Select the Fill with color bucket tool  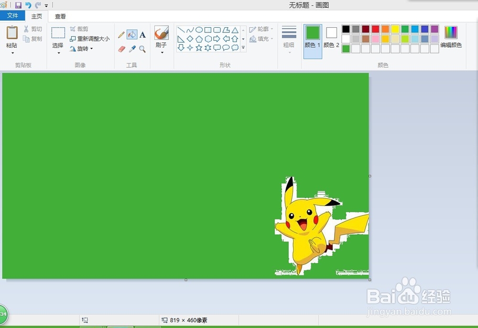[x=131, y=35]
